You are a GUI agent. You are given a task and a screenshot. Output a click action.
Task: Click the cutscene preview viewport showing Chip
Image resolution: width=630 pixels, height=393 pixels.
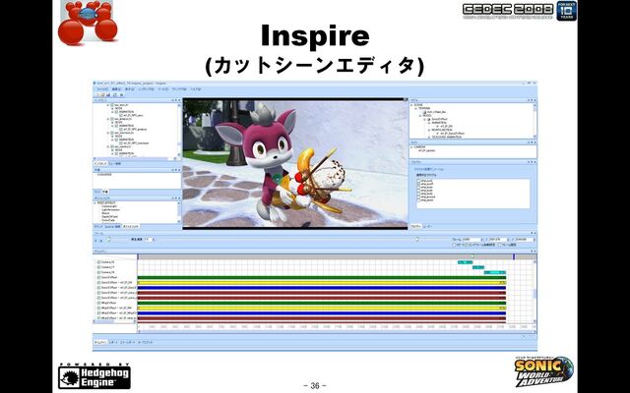point(295,164)
